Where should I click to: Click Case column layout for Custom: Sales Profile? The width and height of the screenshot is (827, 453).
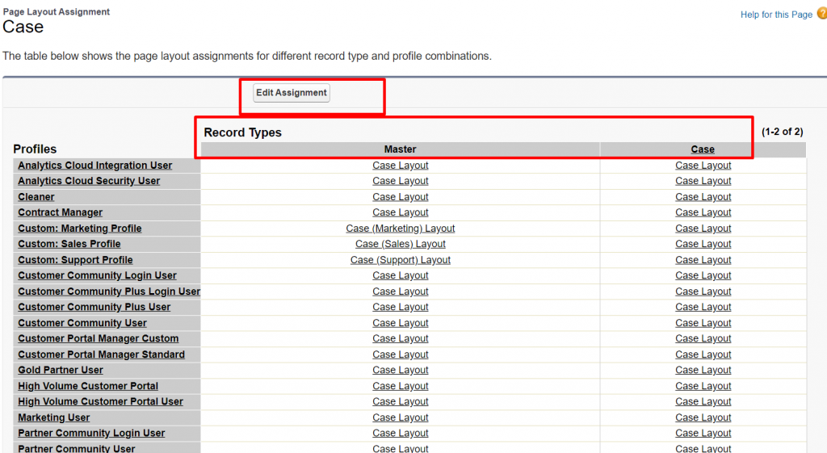tap(703, 244)
